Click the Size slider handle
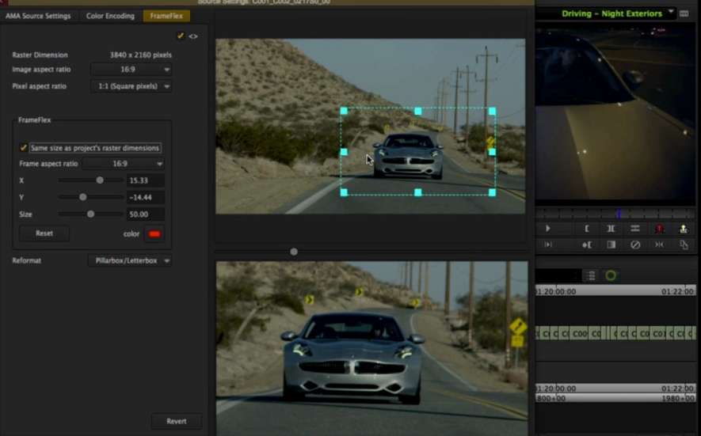The height and width of the screenshot is (436, 701). point(90,214)
